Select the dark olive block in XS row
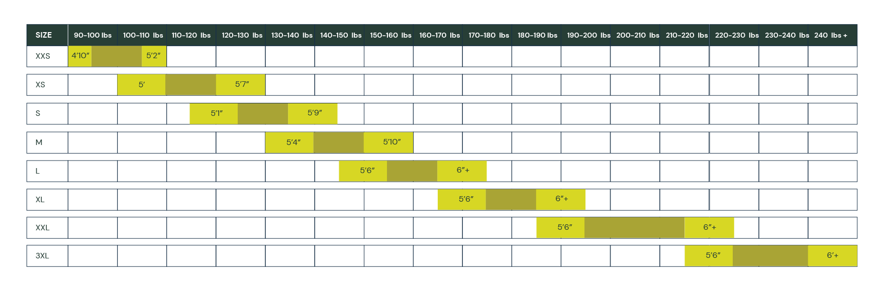This screenshot has width=884, height=291. pyautogui.click(x=190, y=84)
